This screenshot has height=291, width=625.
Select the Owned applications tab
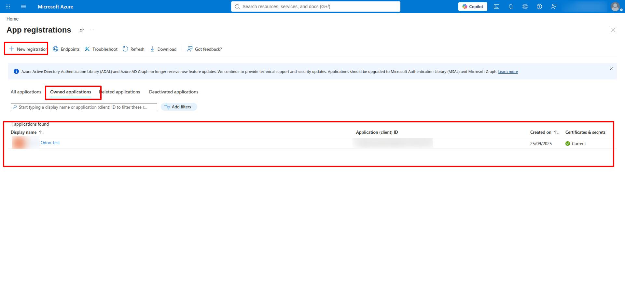71,92
